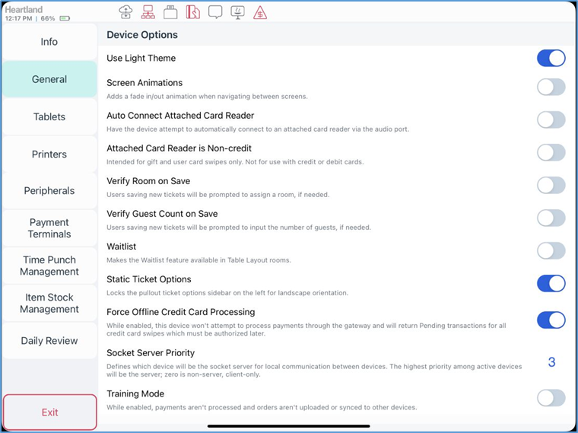Switch to the Payment Terminals tab

49,228
